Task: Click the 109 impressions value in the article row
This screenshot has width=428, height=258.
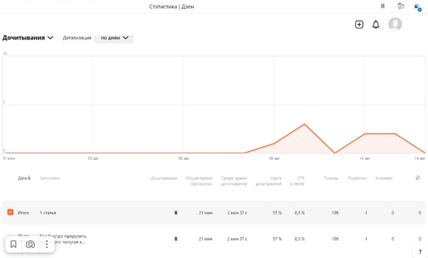Action: coord(335,239)
